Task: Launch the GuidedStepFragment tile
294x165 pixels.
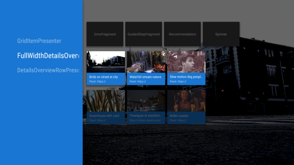Action: (144, 34)
